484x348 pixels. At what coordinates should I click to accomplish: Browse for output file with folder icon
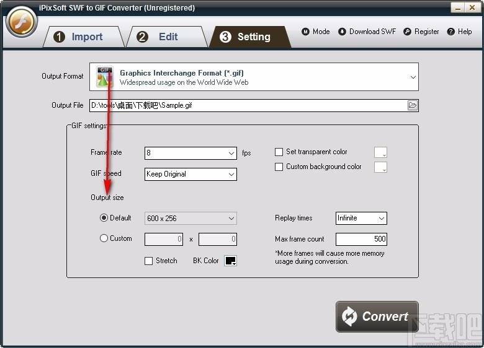[413, 105]
